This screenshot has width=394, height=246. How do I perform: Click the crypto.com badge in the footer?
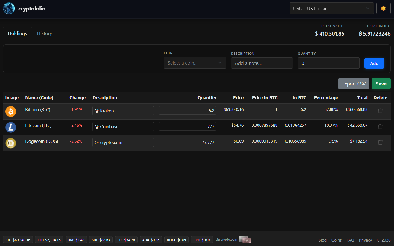point(245,239)
